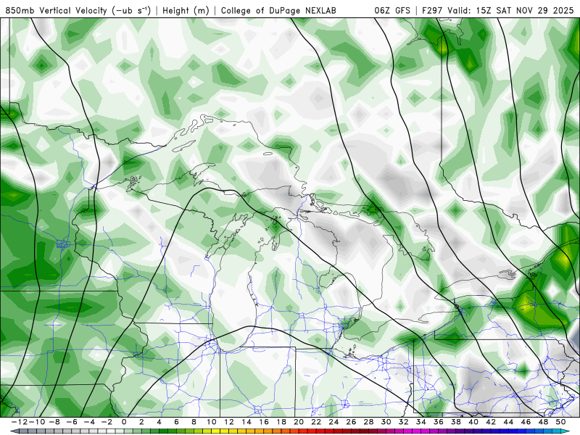The image size is (580, 435).
Task: Click the "38" color scale label
Action: tap(456, 422)
